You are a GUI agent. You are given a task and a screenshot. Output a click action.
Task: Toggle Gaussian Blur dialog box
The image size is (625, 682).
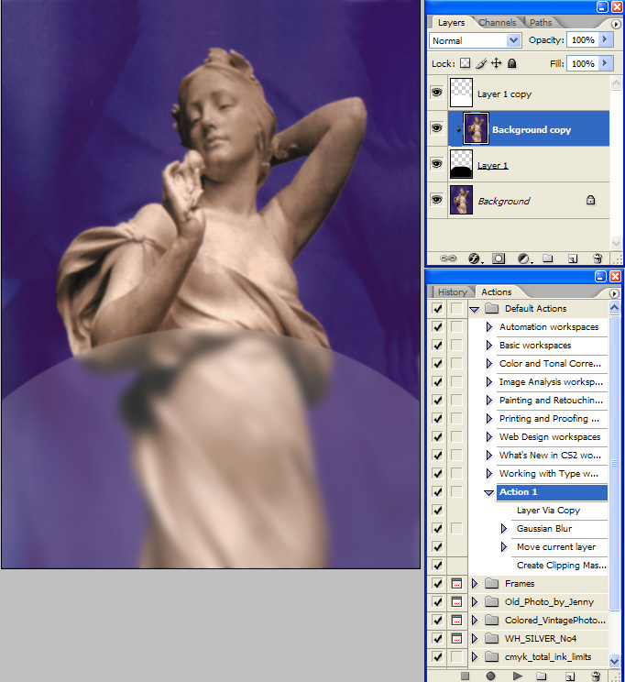tap(456, 528)
